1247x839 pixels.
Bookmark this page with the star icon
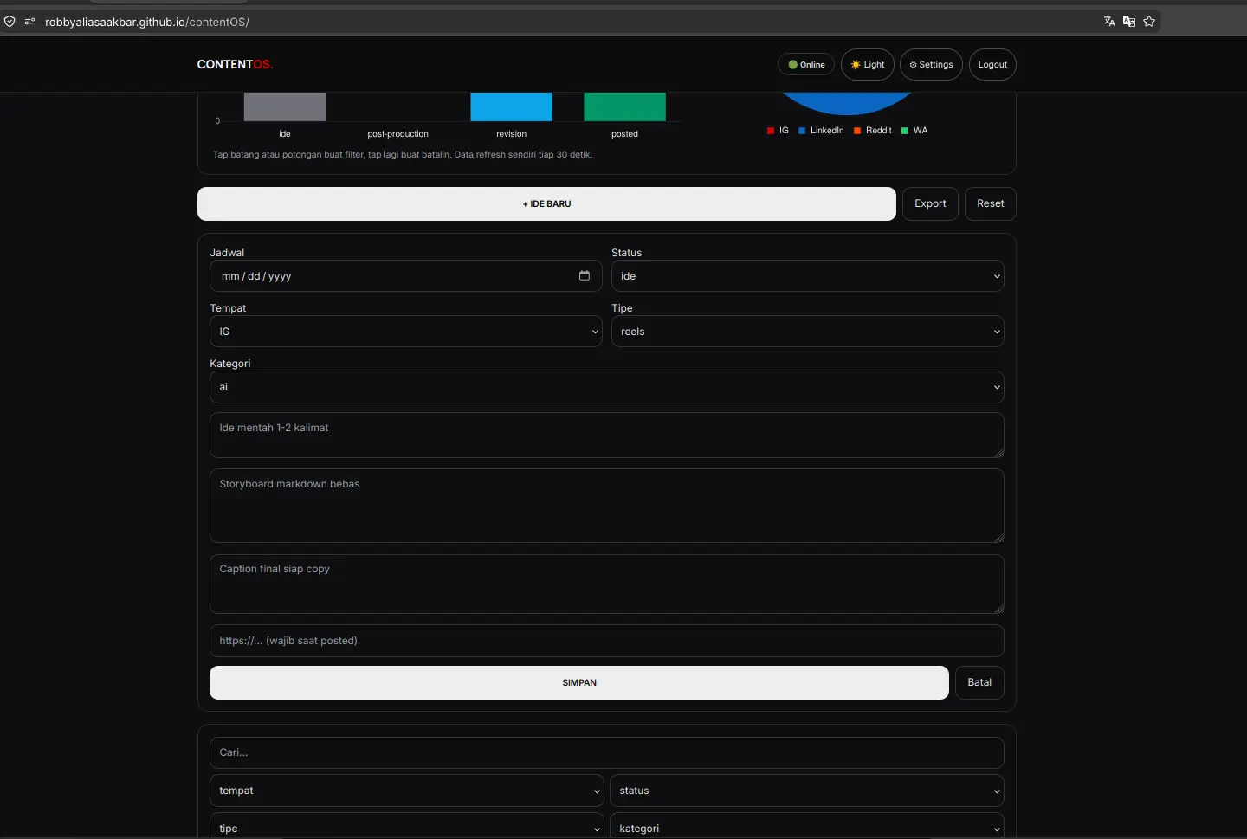(1149, 22)
